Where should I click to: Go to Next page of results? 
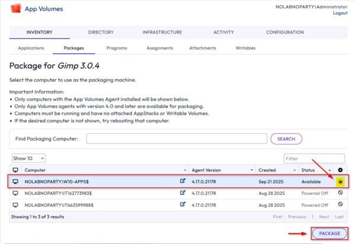point(324,217)
